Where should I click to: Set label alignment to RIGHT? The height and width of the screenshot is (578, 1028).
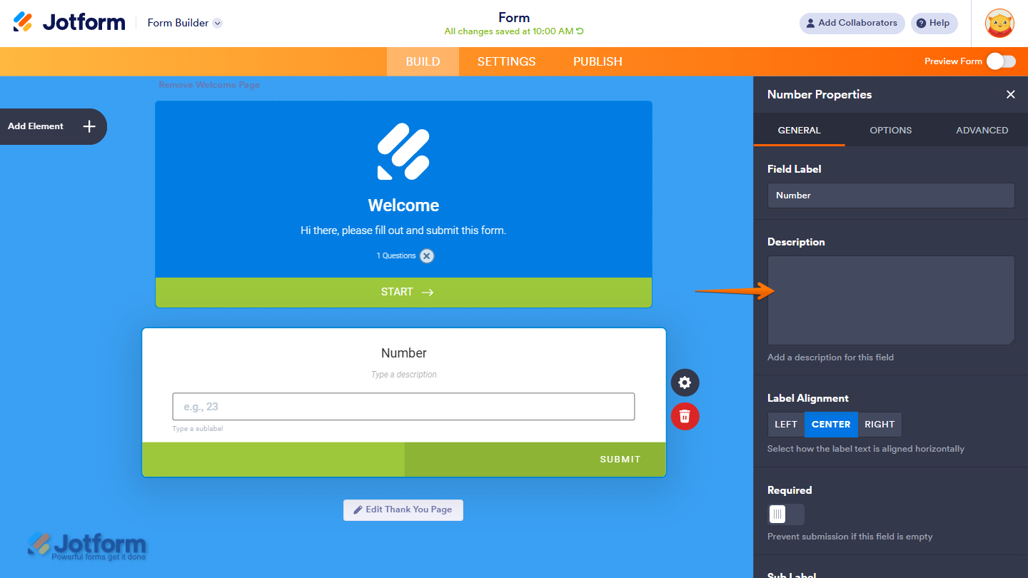[x=880, y=425]
